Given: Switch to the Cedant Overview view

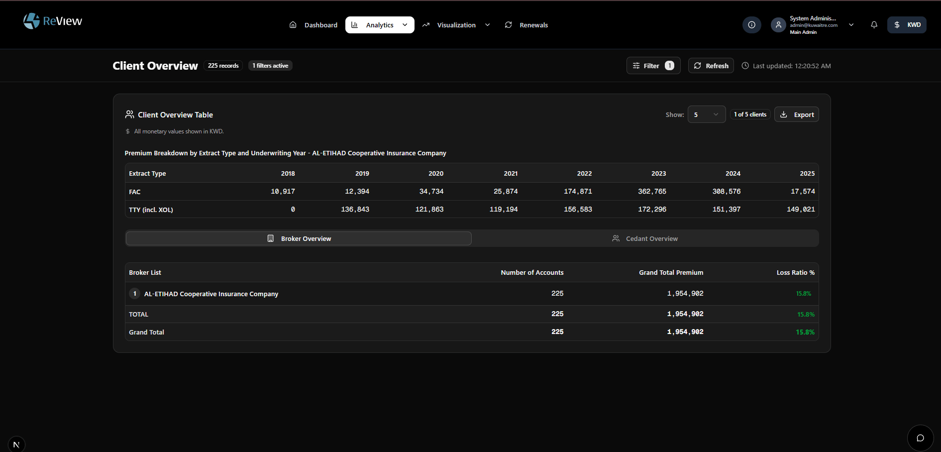Looking at the screenshot, I should [645, 238].
